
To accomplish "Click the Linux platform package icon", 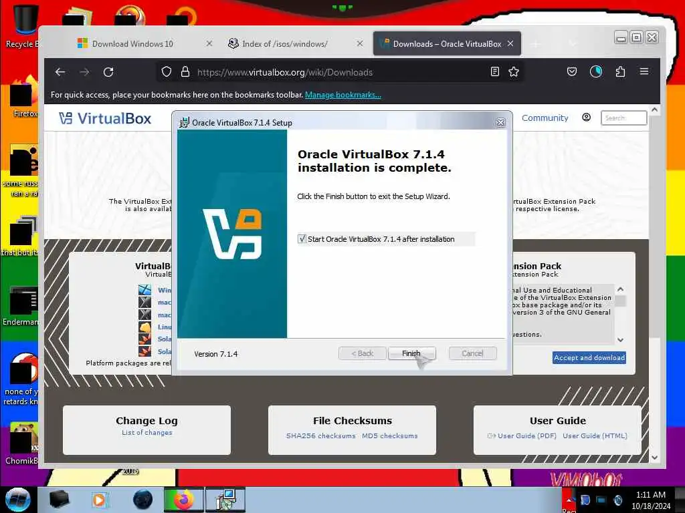I will (x=144, y=327).
